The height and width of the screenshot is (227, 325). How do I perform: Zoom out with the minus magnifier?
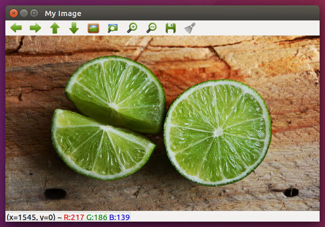tap(151, 28)
